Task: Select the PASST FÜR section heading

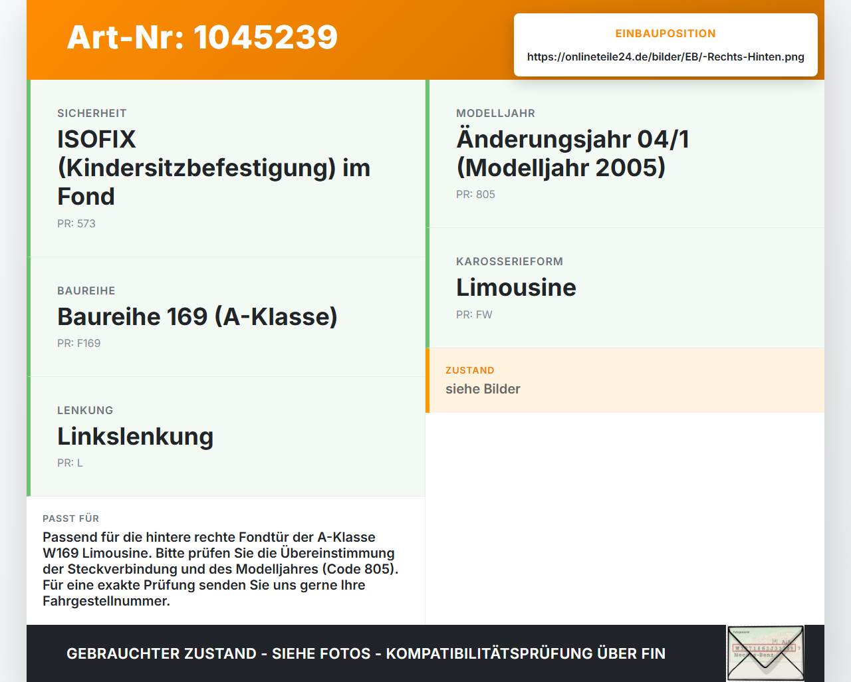Action: coord(70,518)
